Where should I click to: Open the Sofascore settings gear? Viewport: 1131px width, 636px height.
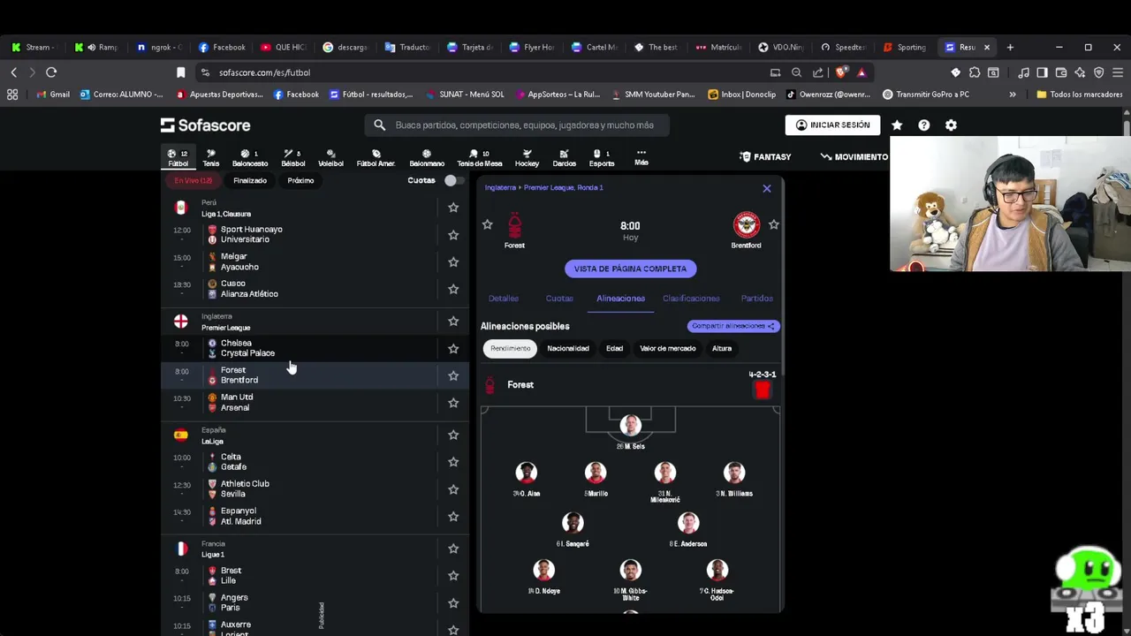coord(951,125)
